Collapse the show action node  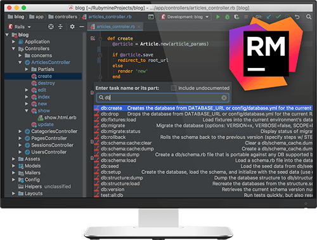point(27,110)
